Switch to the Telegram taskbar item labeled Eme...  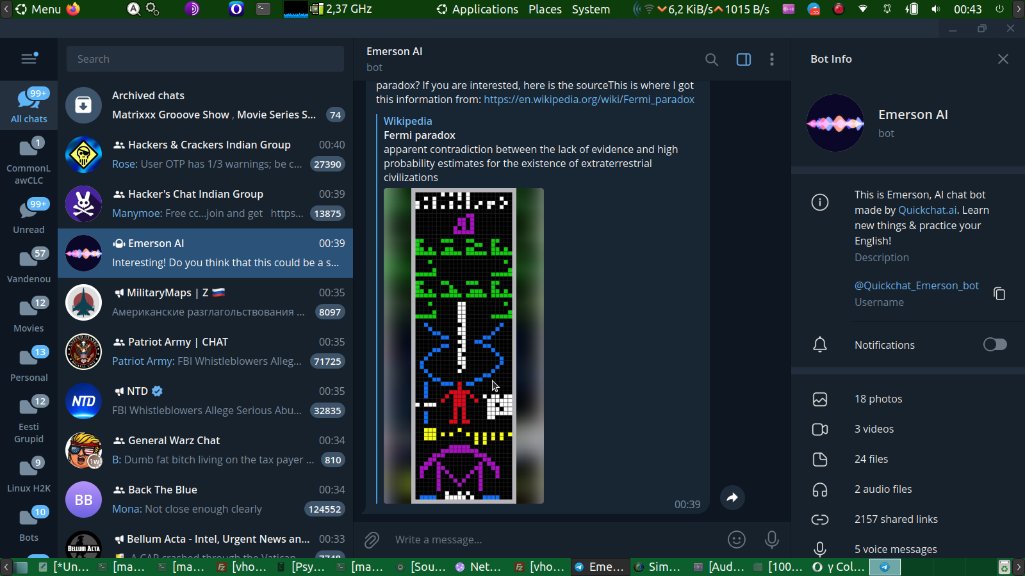[x=600, y=567]
